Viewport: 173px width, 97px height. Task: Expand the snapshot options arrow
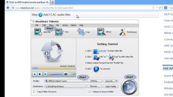tap(69, 75)
